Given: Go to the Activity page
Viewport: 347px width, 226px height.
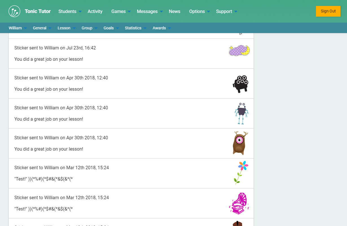Looking at the screenshot, I should (x=95, y=11).
